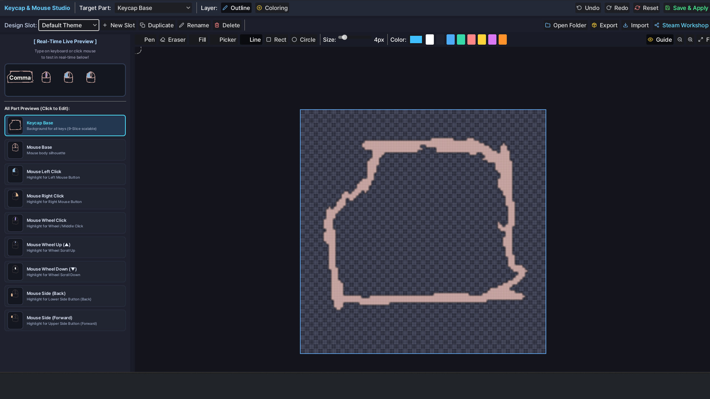Select the Line tool
Screen dimensions: 710x399
251,40
